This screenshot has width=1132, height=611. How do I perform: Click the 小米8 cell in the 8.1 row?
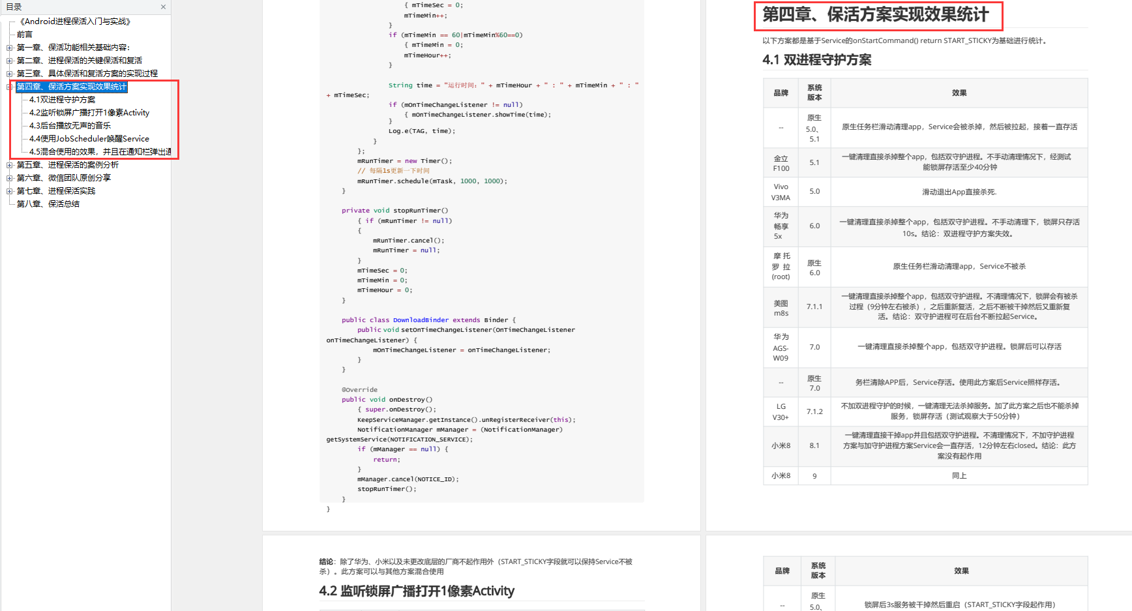(x=781, y=446)
